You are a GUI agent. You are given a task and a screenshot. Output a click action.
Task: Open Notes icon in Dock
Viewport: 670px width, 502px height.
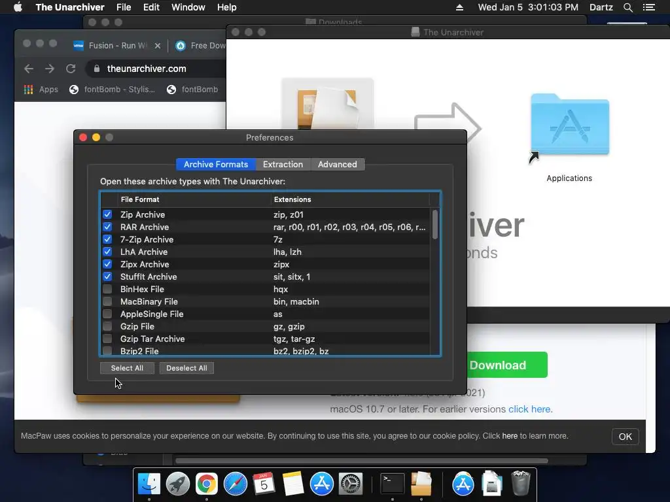click(x=292, y=484)
